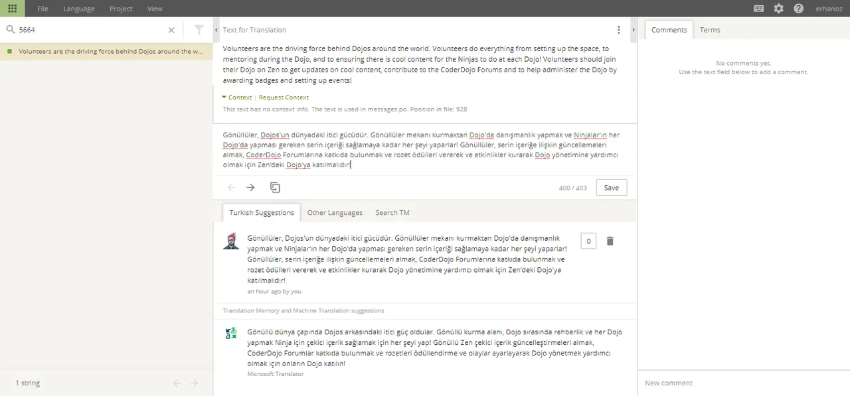Screen dimensions: 850x396
Task: Switch to Search TM tab
Action: tap(392, 213)
